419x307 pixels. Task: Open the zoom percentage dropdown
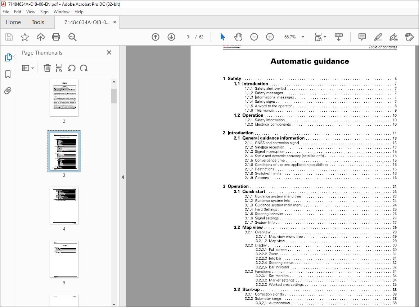pyautogui.click(x=302, y=37)
